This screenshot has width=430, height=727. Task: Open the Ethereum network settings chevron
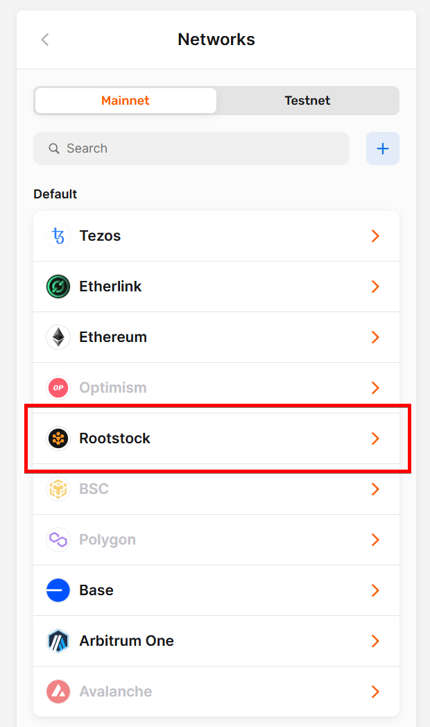tap(375, 337)
